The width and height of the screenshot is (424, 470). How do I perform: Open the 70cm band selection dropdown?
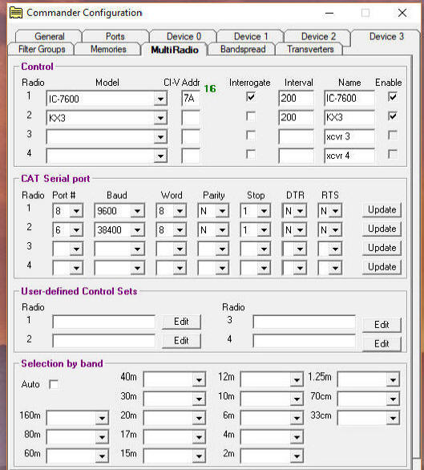coord(369,399)
